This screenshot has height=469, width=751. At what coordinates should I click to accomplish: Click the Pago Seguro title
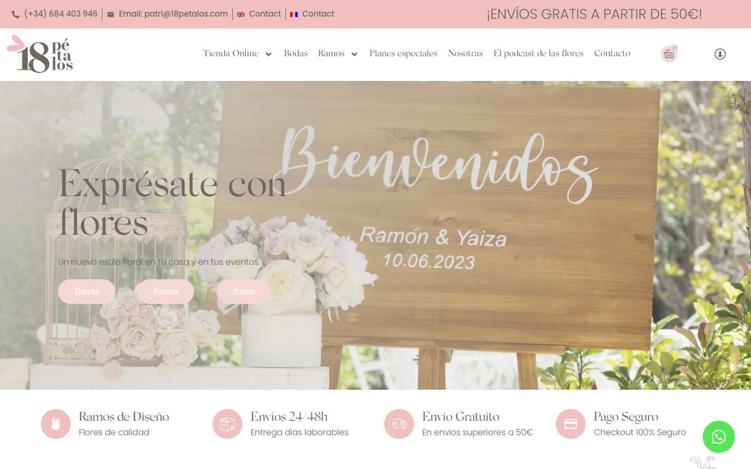click(626, 417)
